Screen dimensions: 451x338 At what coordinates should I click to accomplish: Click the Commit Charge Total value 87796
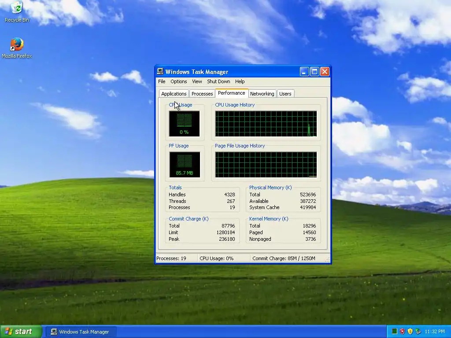[228, 226]
